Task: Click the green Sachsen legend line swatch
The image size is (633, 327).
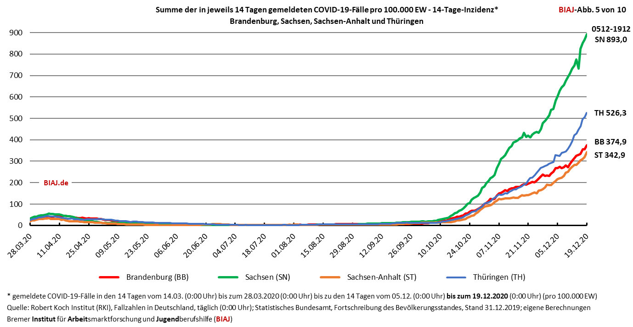Action: coord(228,277)
